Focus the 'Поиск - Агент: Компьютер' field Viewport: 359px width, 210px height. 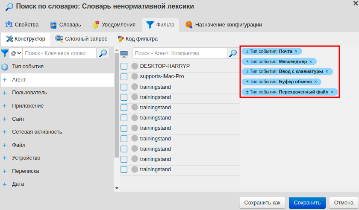[x=179, y=53]
